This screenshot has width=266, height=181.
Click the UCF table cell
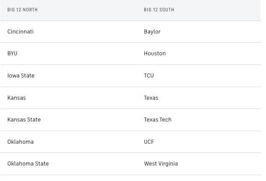click(x=149, y=142)
